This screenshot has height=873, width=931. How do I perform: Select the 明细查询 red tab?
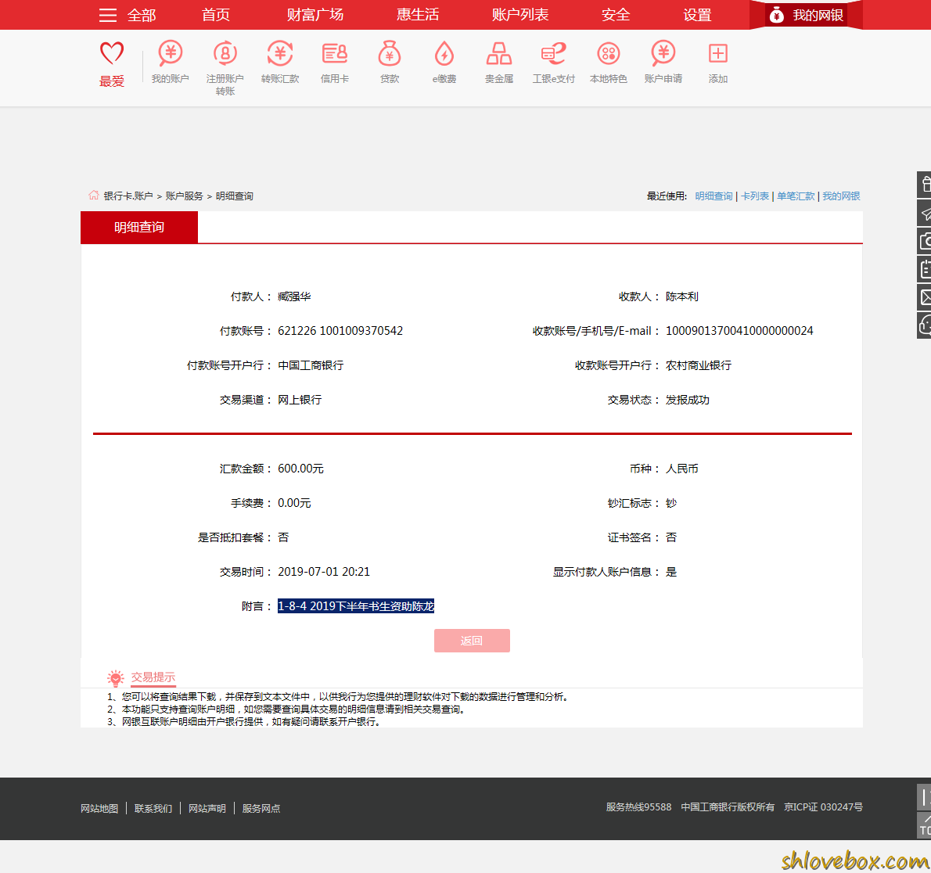[x=139, y=227]
